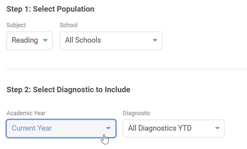Click the 'Subject' field label
Image resolution: width=247 pixels, height=149 pixels.
(x=16, y=25)
